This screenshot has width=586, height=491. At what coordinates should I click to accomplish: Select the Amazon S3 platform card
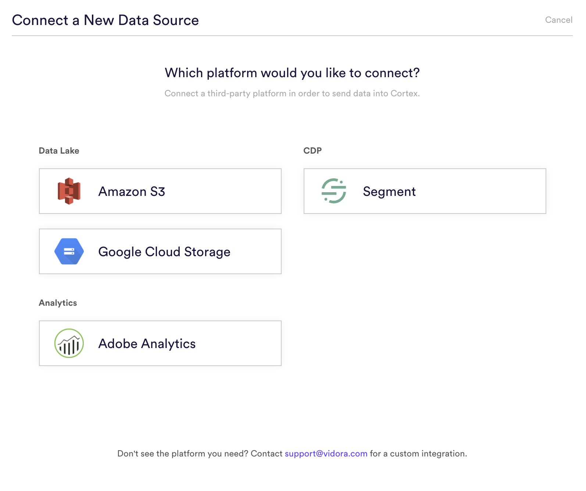(x=160, y=191)
